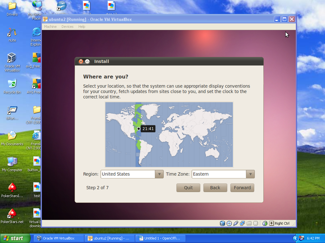Image resolution: width=325 pixels, height=243 pixels.
Task: Click the keyboard capture arrow icon beside Right Ctrl
Action: [x=272, y=223]
